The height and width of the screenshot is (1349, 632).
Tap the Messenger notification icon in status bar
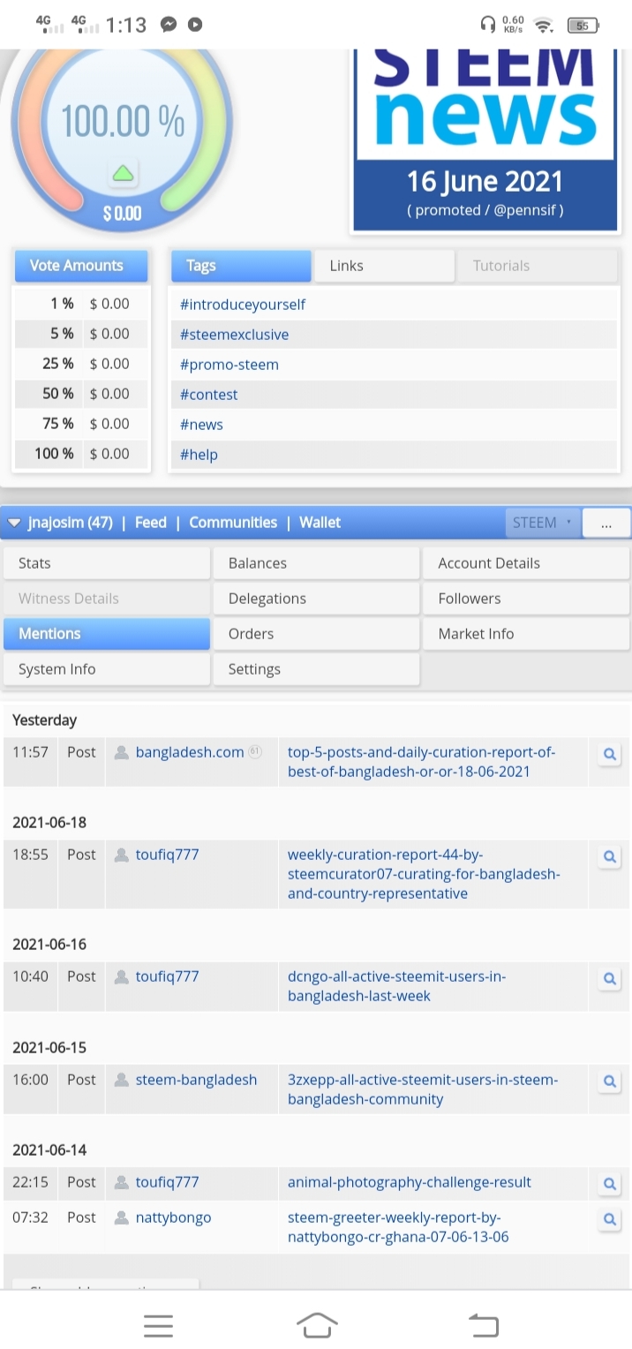tap(169, 25)
